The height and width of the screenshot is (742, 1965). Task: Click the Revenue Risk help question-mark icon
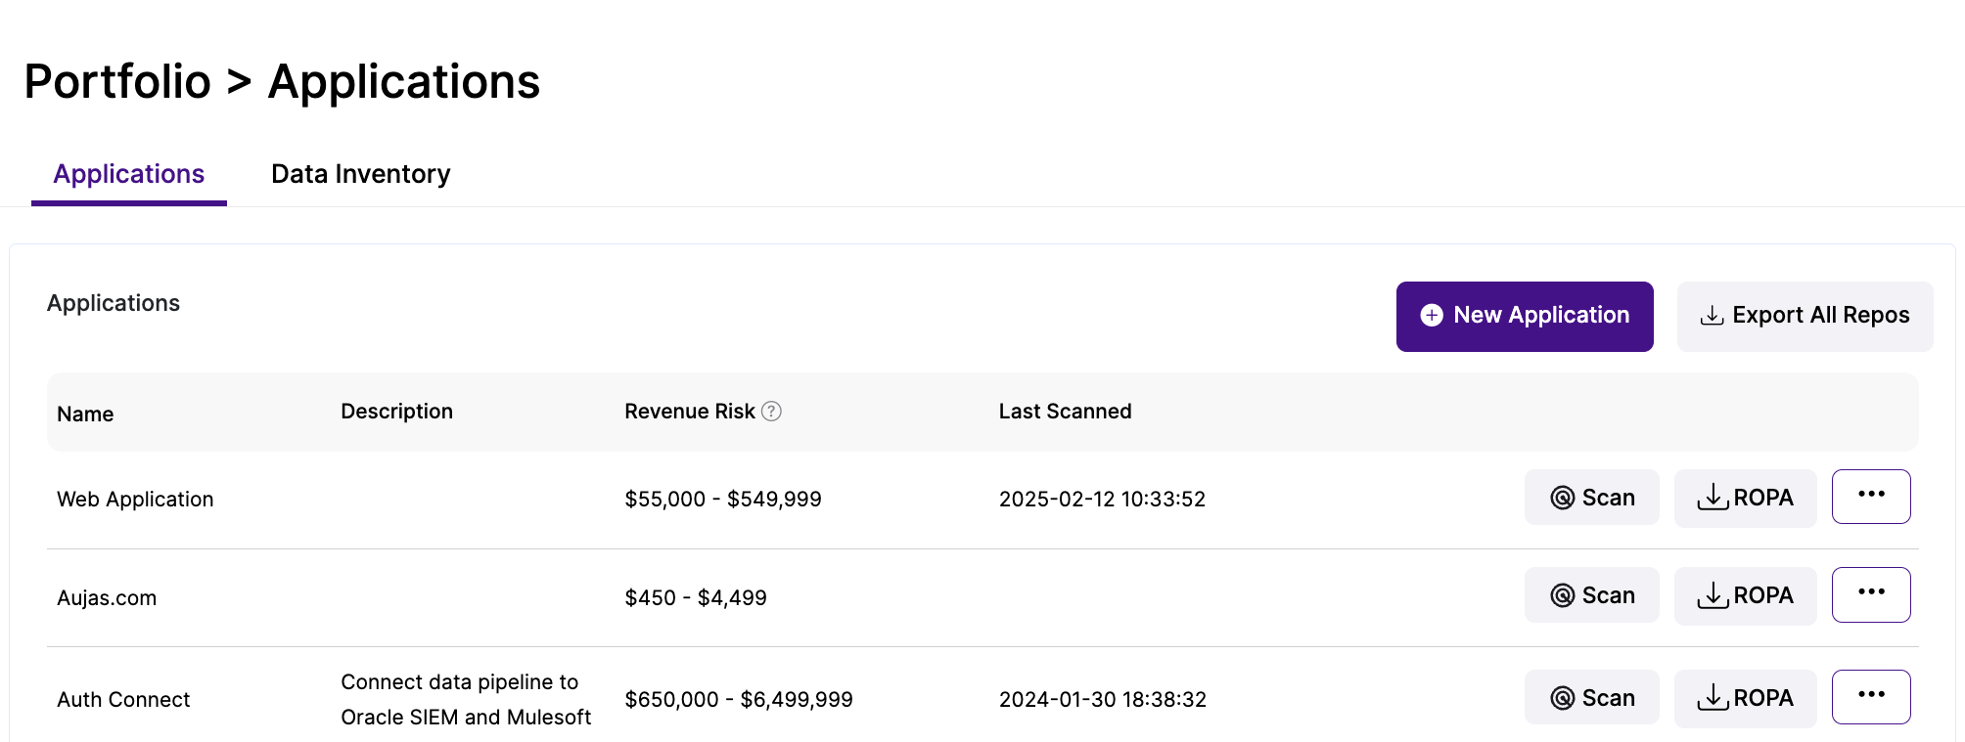[771, 412]
